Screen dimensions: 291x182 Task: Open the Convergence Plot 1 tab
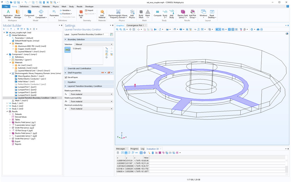point(135,26)
